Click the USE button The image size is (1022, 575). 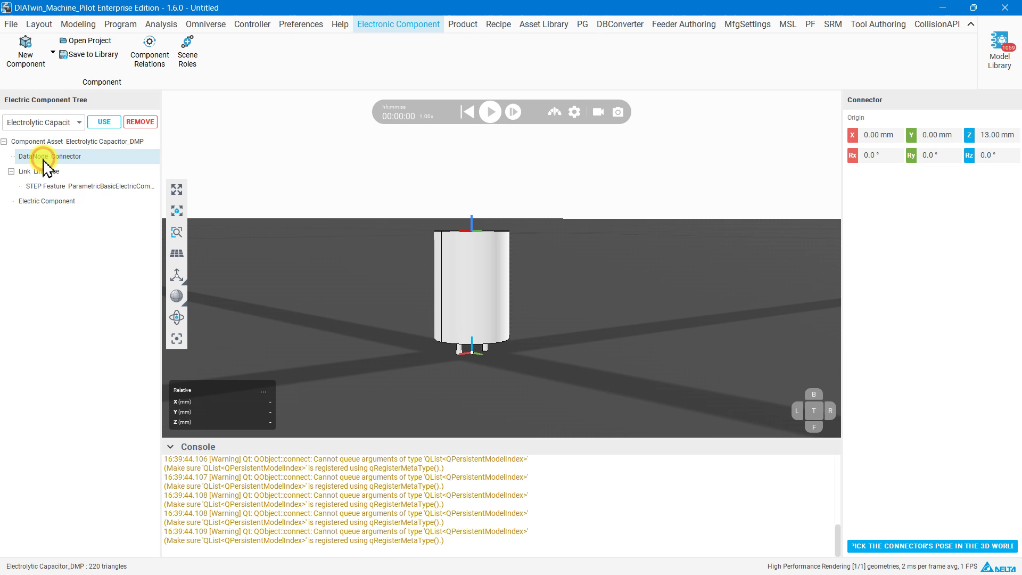coord(104,122)
